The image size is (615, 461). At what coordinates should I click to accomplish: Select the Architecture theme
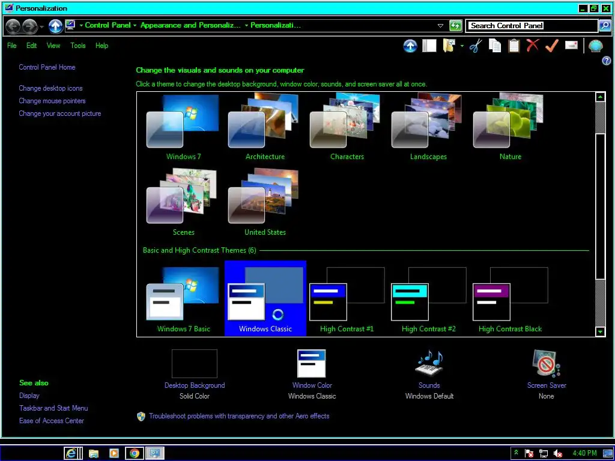pyautogui.click(x=265, y=127)
